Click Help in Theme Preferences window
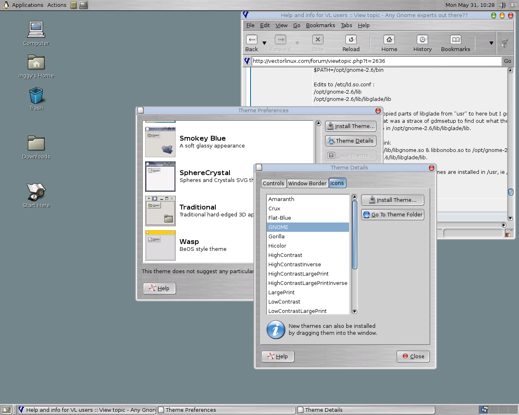519x415 pixels. (x=159, y=288)
